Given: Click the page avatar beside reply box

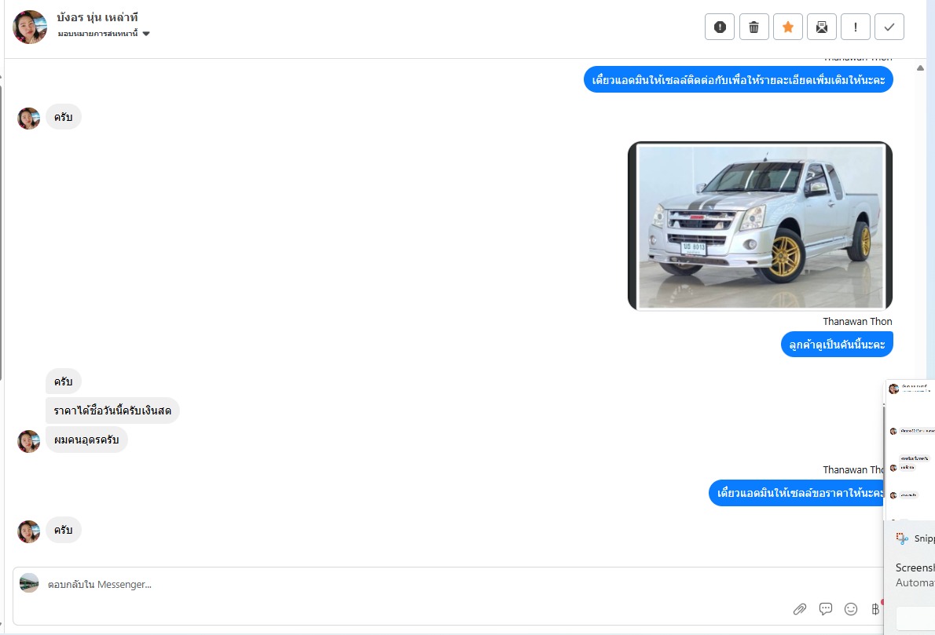Looking at the screenshot, I should coord(28,582).
